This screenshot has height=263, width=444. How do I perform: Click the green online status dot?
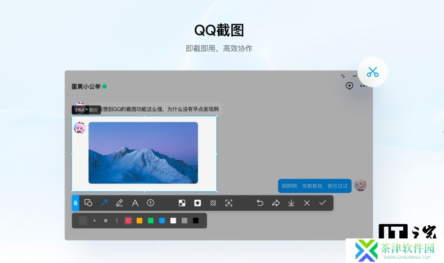(105, 87)
